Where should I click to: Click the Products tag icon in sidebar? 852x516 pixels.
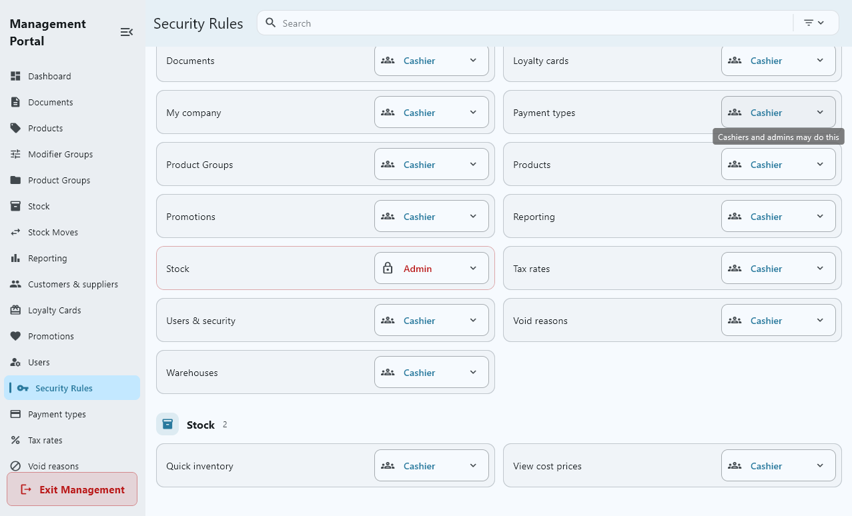pyautogui.click(x=15, y=128)
